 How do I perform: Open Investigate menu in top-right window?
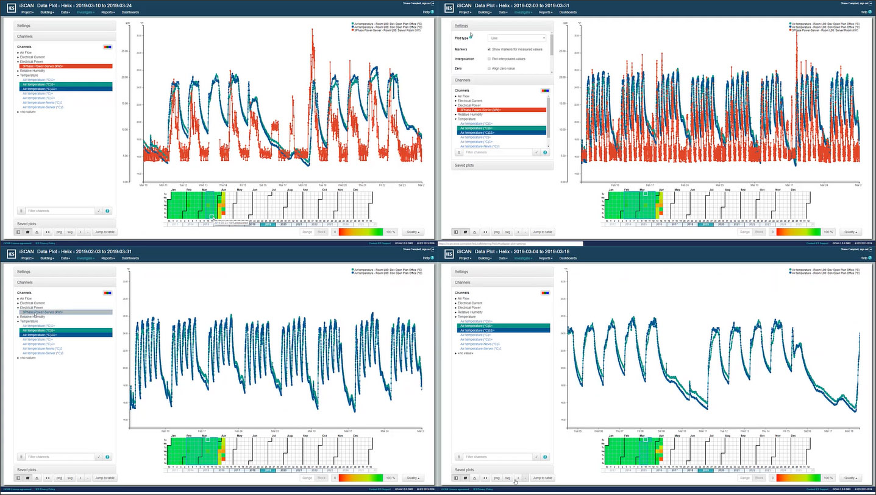tap(524, 12)
